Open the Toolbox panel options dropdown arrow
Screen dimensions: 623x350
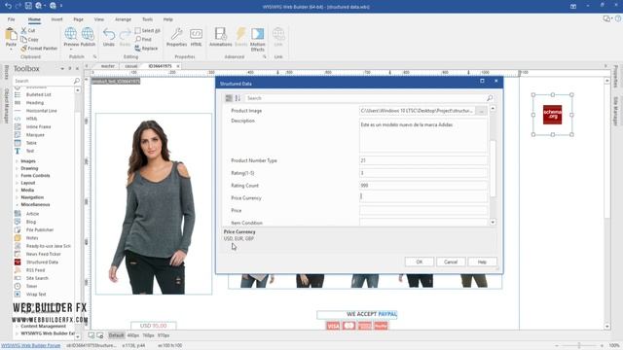click(x=62, y=69)
